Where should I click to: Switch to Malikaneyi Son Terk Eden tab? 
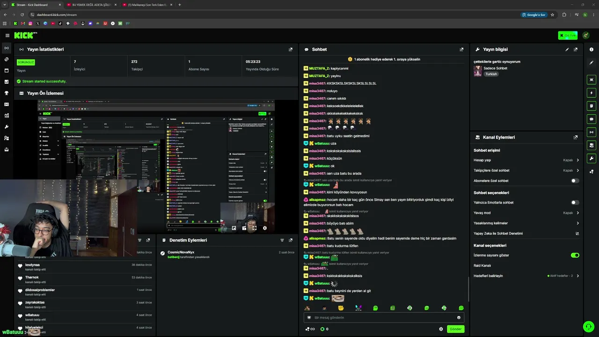pyautogui.click(x=146, y=5)
